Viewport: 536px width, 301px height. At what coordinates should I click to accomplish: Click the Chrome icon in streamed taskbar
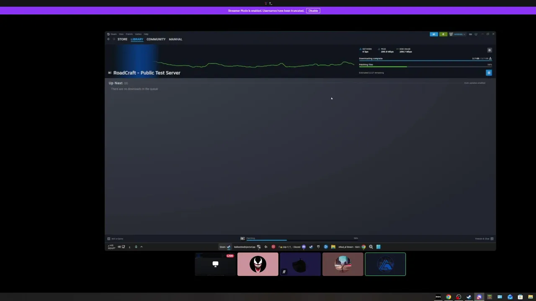(363, 247)
